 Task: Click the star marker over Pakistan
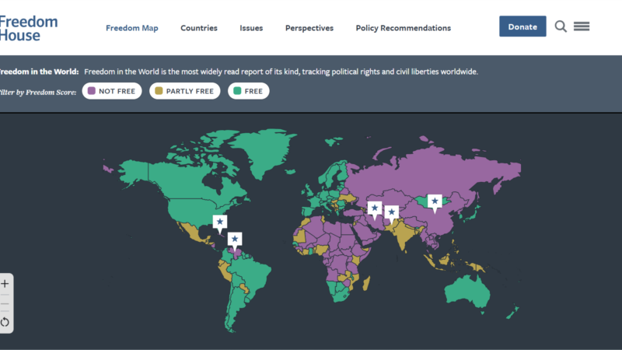[392, 212]
